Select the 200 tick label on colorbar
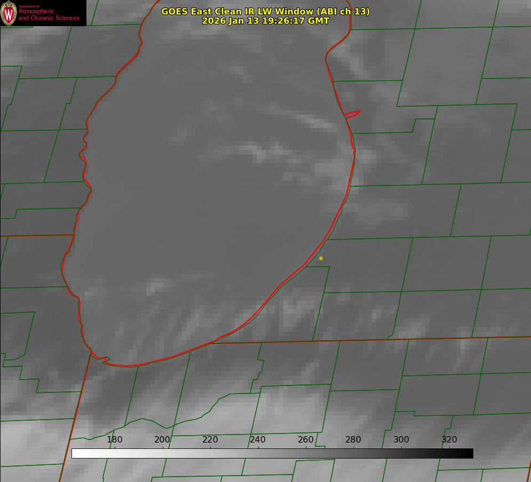The height and width of the screenshot is (482, 531). pyautogui.click(x=162, y=440)
